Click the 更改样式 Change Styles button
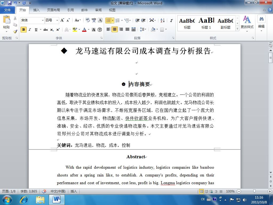The height and width of the screenshot is (205, 273). pos(247,24)
